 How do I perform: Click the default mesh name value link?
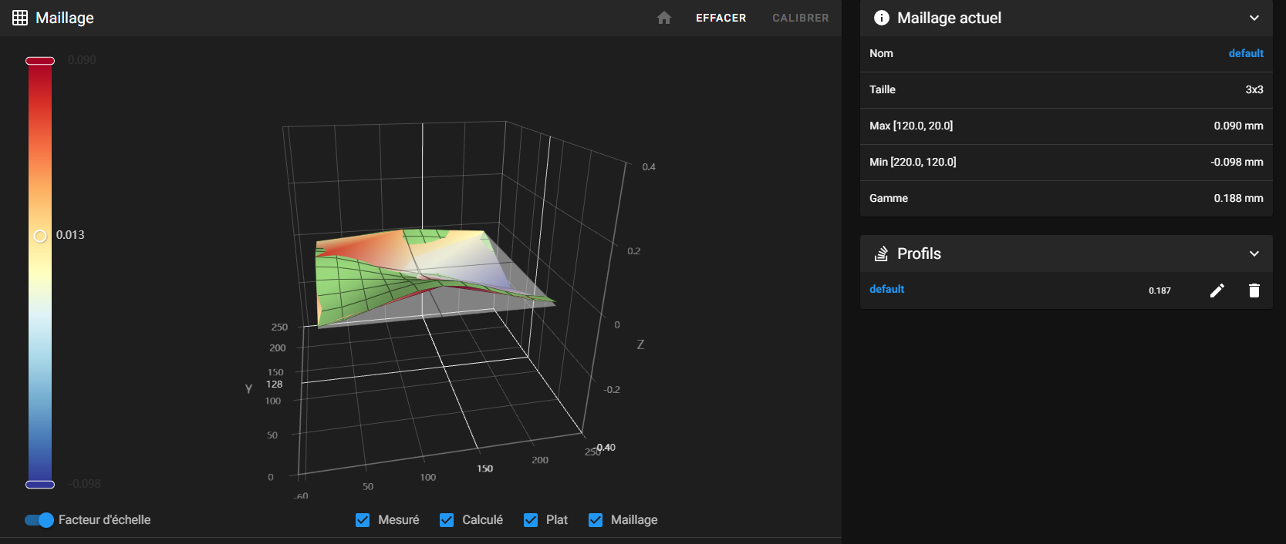point(1245,53)
